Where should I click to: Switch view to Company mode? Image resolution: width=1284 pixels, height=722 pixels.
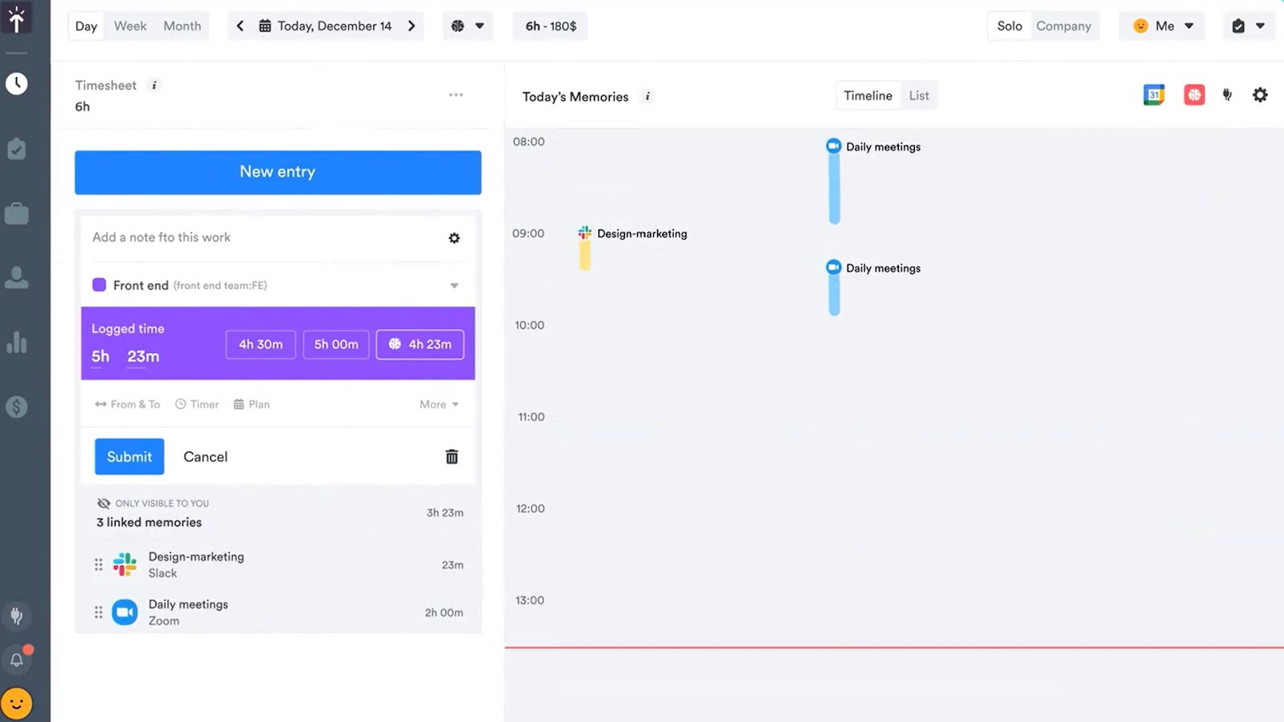(1064, 26)
